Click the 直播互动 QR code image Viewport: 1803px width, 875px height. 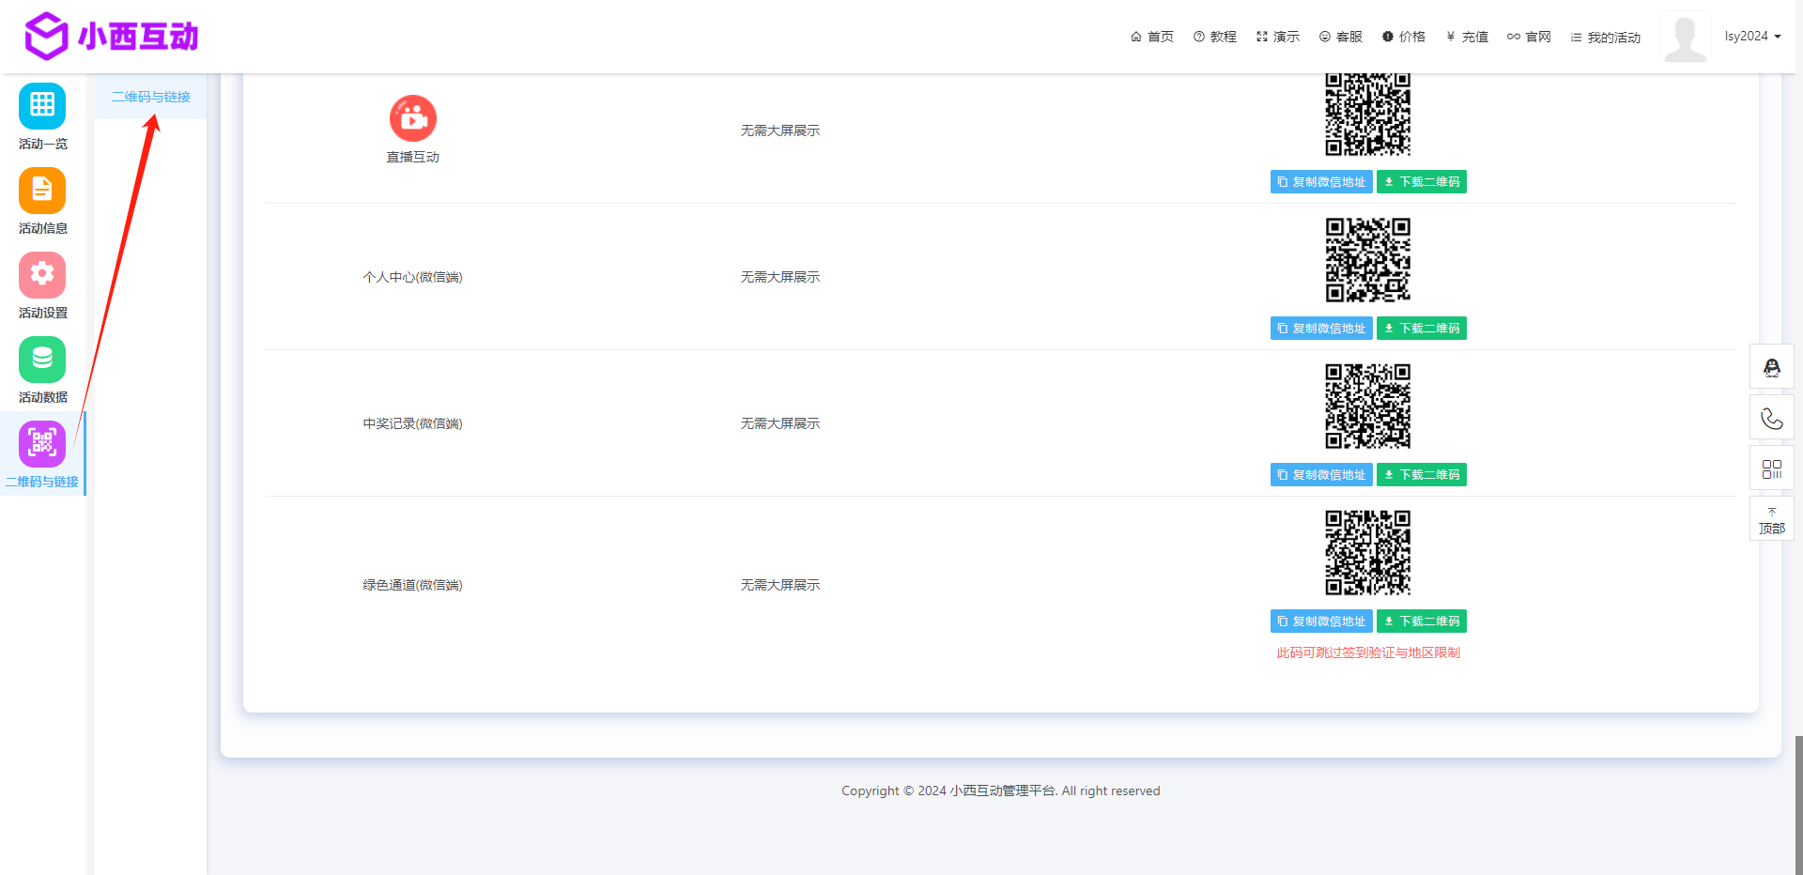click(x=1368, y=115)
